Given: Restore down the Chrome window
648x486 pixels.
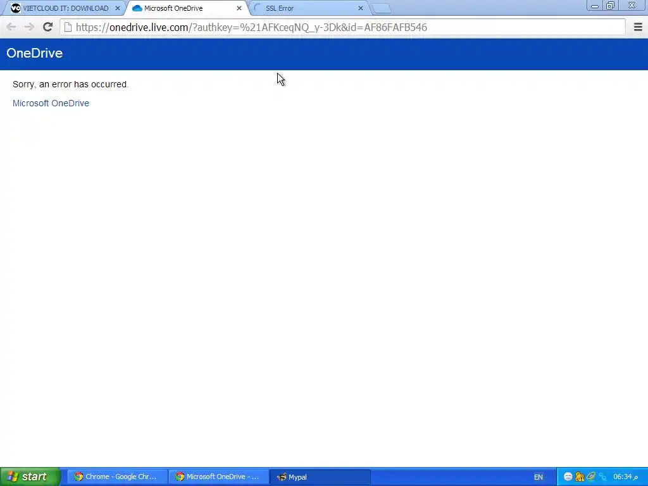Looking at the screenshot, I should click(x=610, y=6).
